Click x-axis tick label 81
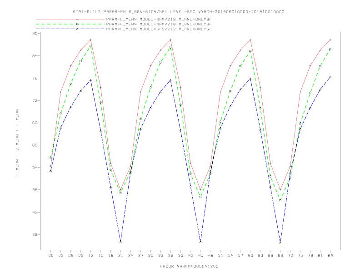This screenshot has height=278, width=360. (x=320, y=255)
